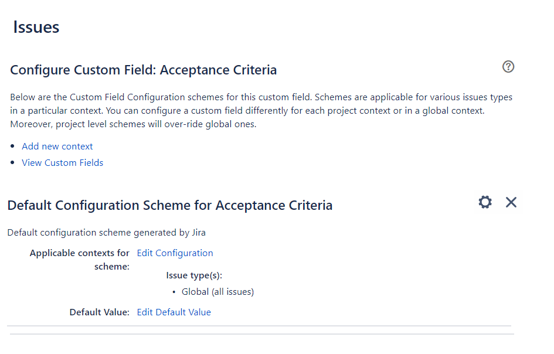Delete the scheme using the X icon
The height and width of the screenshot is (354, 554).
(x=511, y=202)
